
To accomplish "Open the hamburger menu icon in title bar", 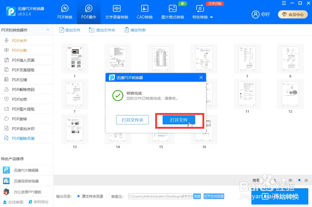I will [x=284, y=3].
